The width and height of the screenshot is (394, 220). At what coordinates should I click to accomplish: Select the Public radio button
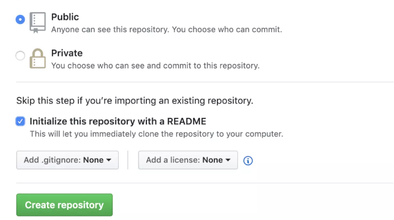tap(20, 19)
